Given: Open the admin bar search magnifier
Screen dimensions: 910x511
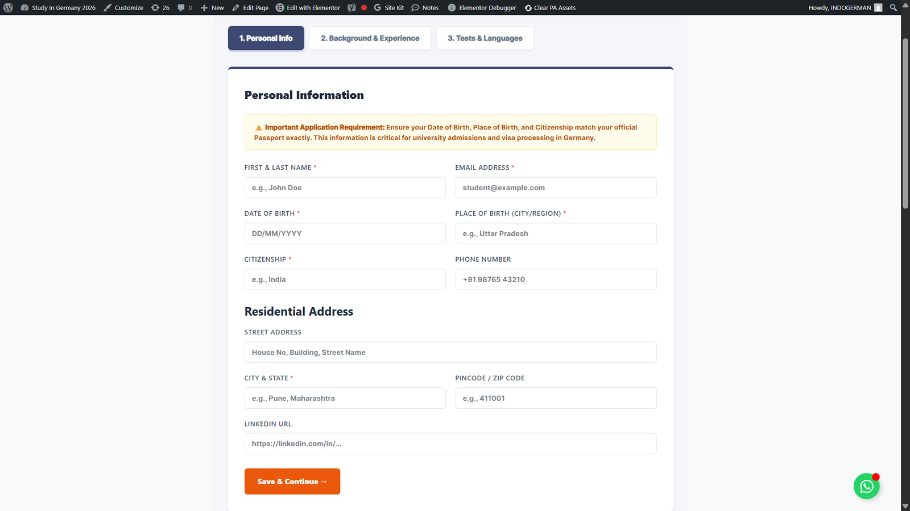Looking at the screenshot, I should click(x=893, y=7).
